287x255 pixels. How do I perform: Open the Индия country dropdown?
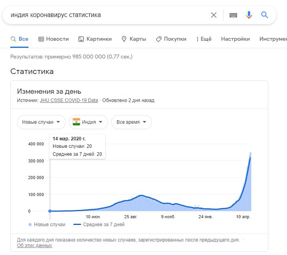pyautogui.click(x=88, y=122)
